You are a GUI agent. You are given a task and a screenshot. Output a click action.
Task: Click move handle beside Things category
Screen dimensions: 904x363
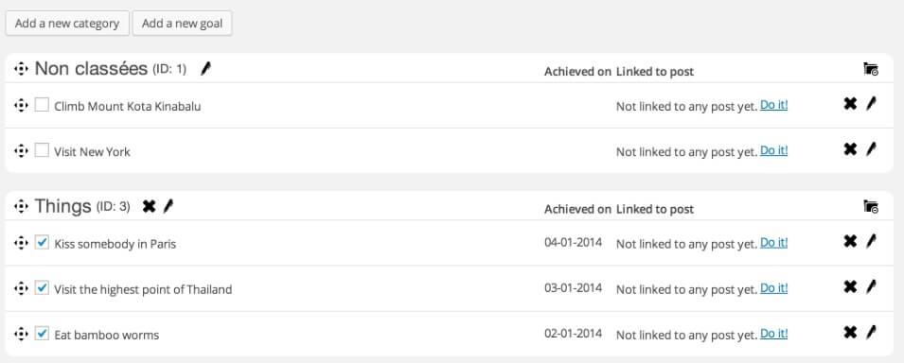click(x=21, y=207)
